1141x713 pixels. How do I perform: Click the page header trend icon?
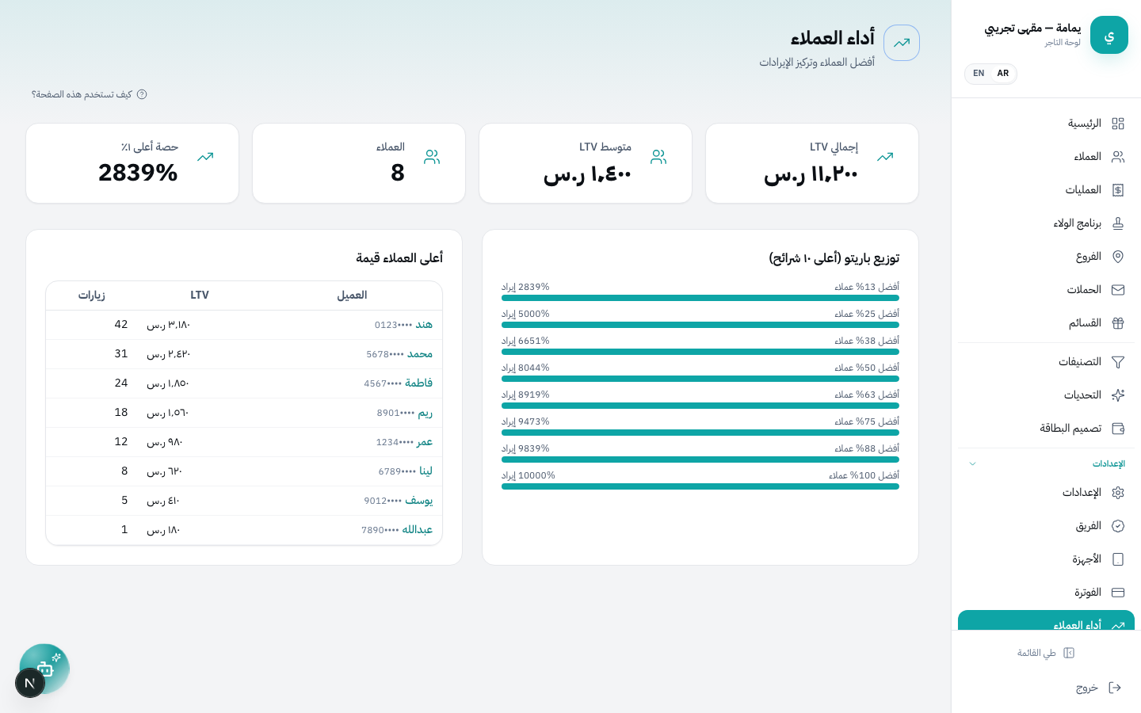902,43
